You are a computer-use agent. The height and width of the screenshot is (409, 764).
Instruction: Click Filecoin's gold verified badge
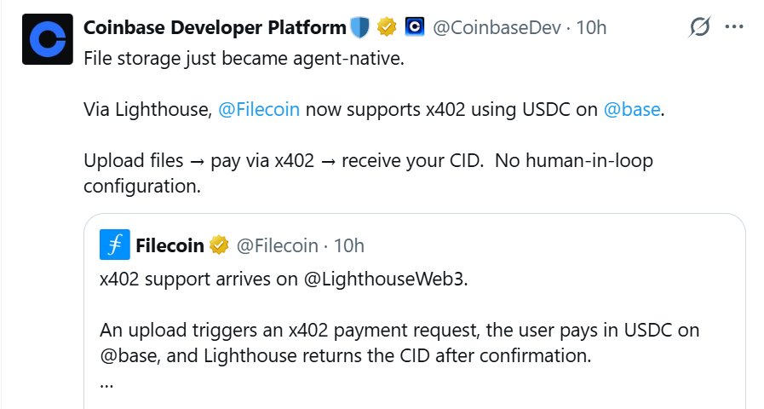click(219, 246)
